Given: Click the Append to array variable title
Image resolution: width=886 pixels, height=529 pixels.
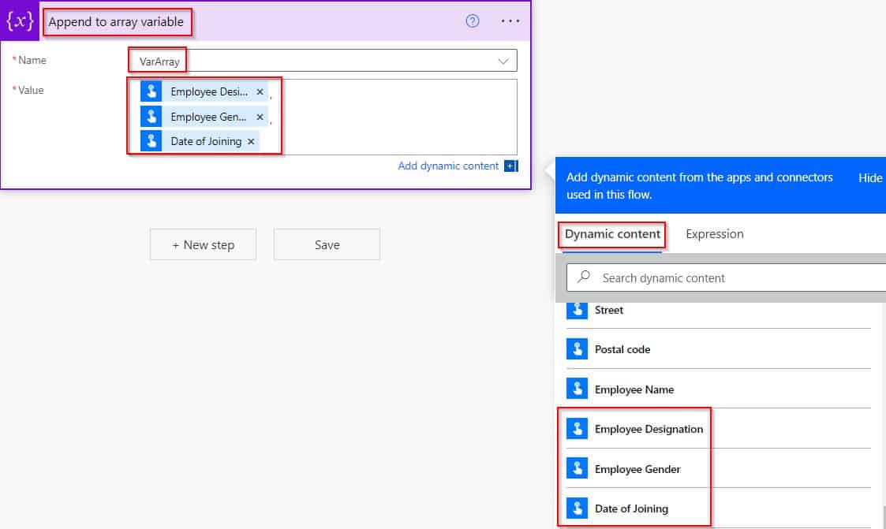Looking at the screenshot, I should pyautogui.click(x=116, y=22).
